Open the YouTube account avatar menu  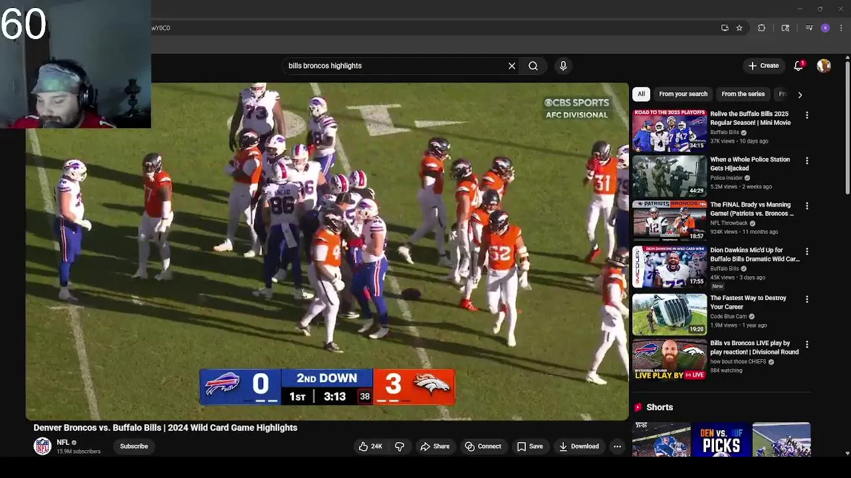click(824, 66)
